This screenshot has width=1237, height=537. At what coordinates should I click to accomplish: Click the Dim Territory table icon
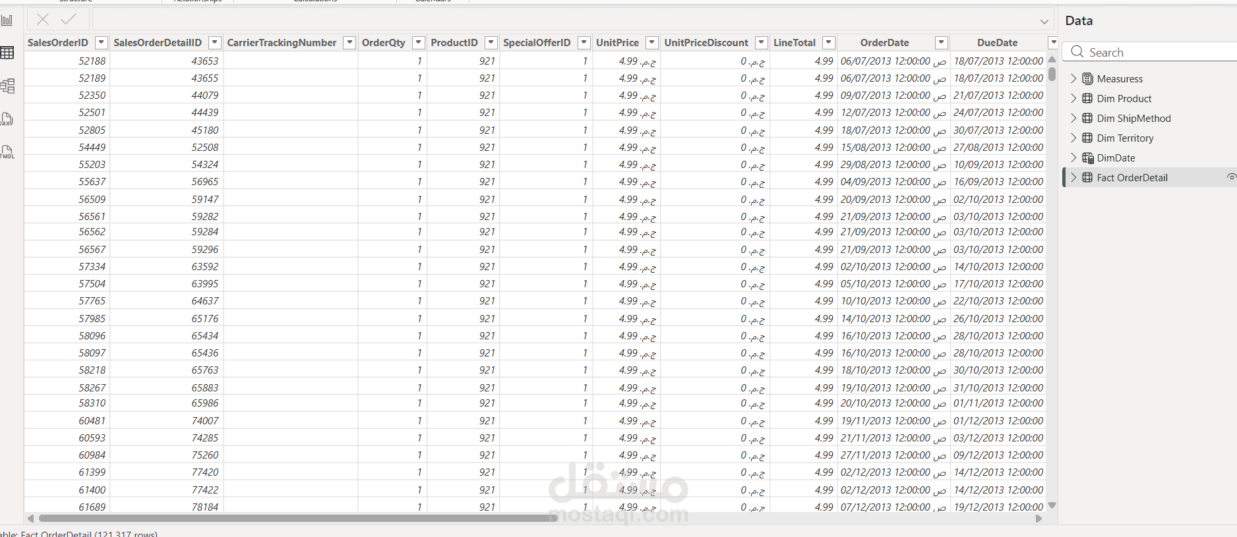1087,138
